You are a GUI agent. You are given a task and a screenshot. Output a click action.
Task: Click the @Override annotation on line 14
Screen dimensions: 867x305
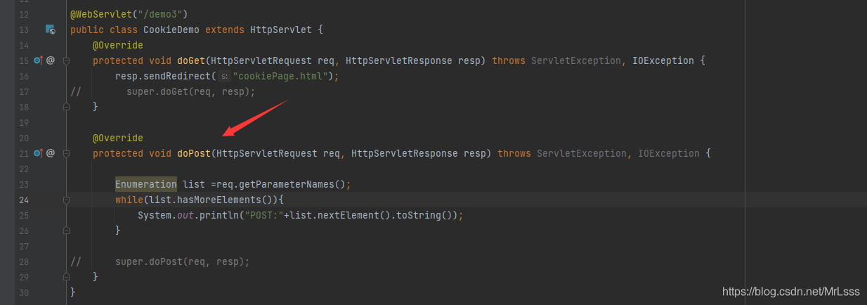point(118,45)
